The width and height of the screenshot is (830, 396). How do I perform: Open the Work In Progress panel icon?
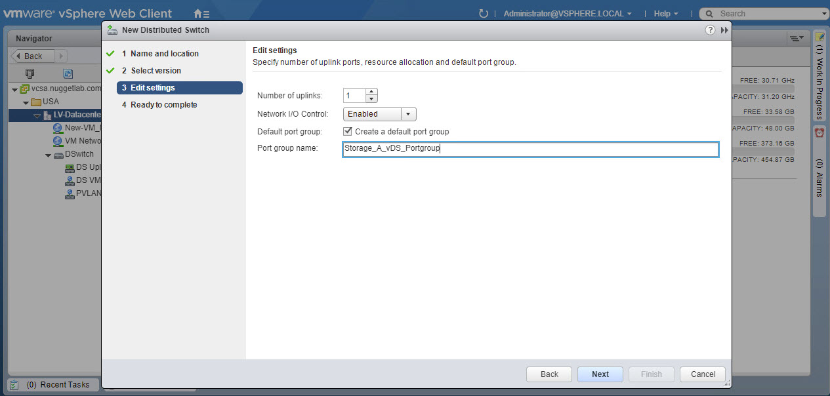click(x=820, y=37)
